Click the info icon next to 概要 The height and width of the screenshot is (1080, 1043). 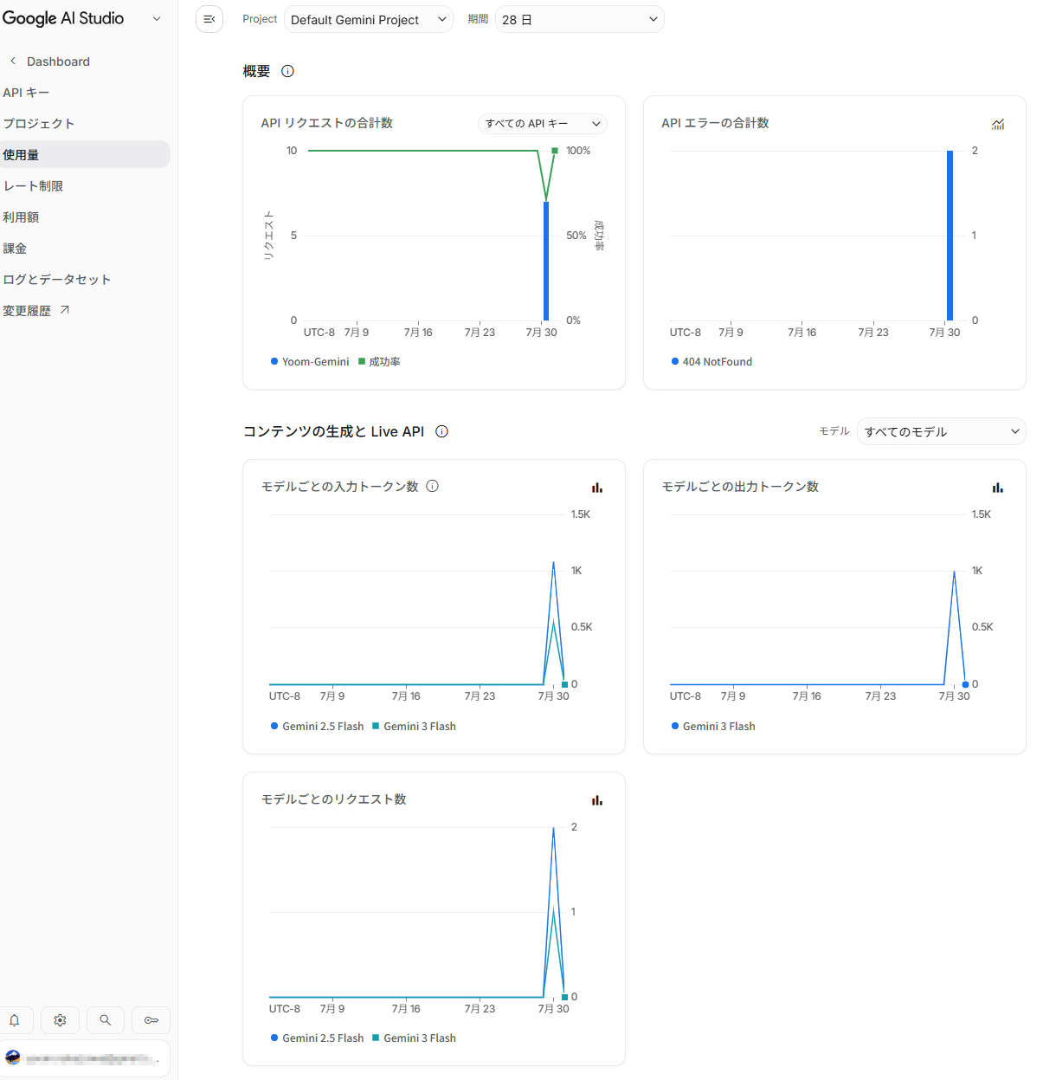(288, 71)
